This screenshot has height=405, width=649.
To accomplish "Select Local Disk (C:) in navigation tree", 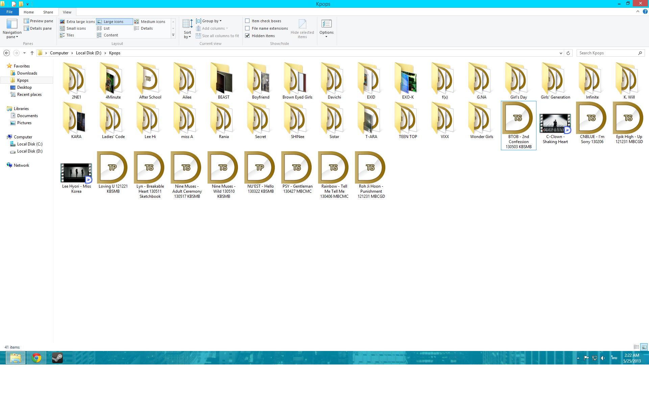I will click(x=29, y=144).
